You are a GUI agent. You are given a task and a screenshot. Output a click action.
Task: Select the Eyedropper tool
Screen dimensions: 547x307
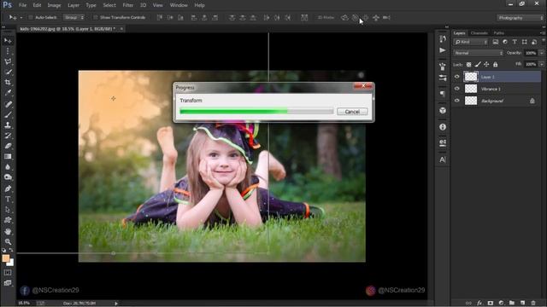point(8,93)
